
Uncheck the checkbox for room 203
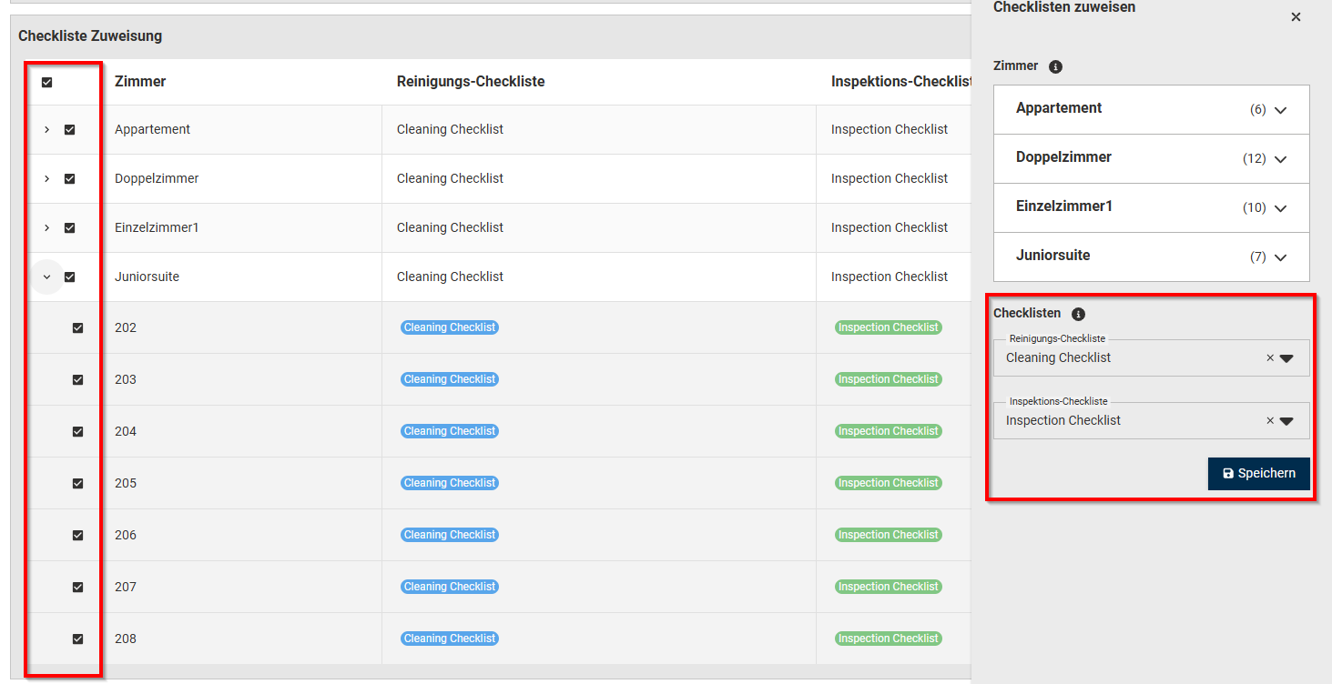pos(77,380)
